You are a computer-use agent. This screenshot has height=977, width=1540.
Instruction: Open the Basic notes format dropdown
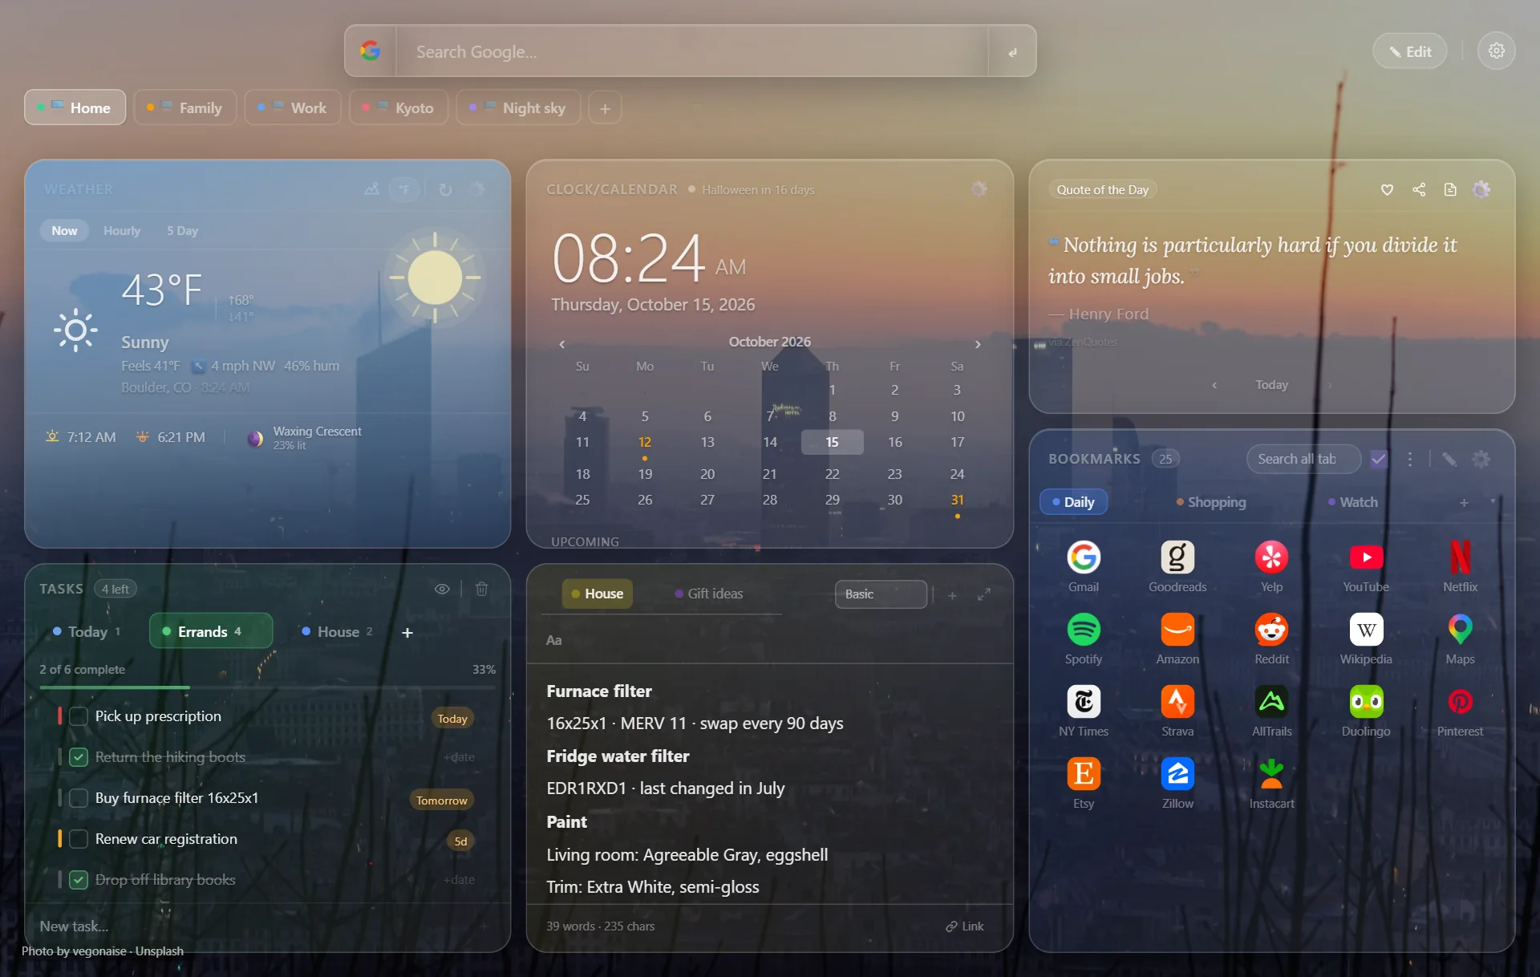point(881,594)
